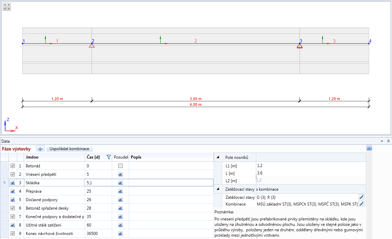Uncheck the row-enable checkbox left of Přeprava

pos(13,191)
